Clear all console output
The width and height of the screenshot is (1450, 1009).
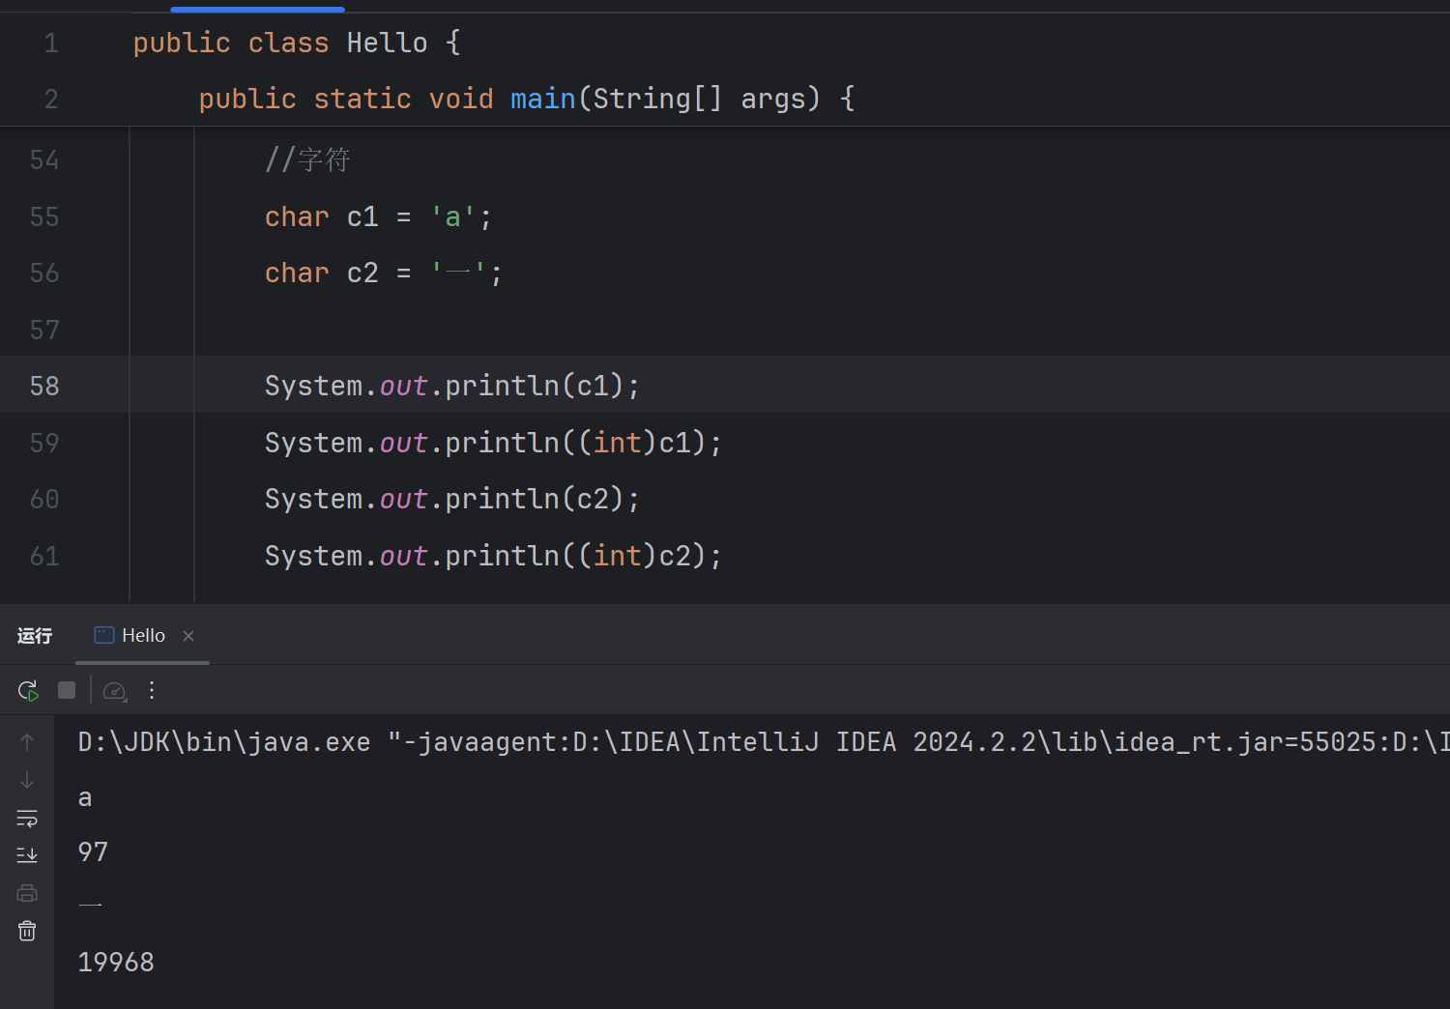tap(27, 930)
